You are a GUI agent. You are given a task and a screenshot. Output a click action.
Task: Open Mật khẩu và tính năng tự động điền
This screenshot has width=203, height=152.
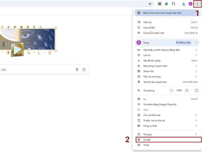(x=167, y=50)
